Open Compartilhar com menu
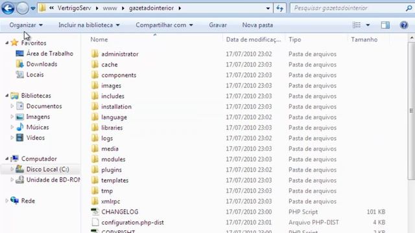The height and width of the screenshot is (233, 415). click(164, 25)
